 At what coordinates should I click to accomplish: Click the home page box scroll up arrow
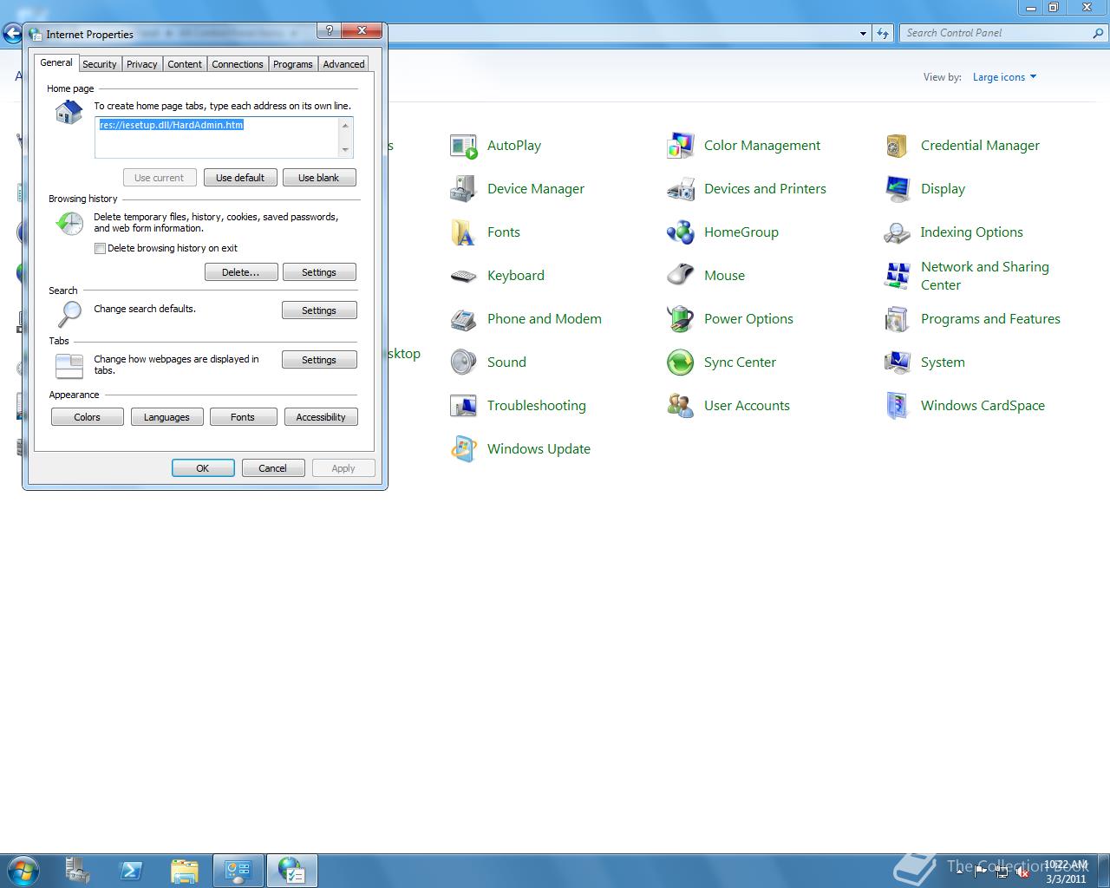(x=346, y=125)
